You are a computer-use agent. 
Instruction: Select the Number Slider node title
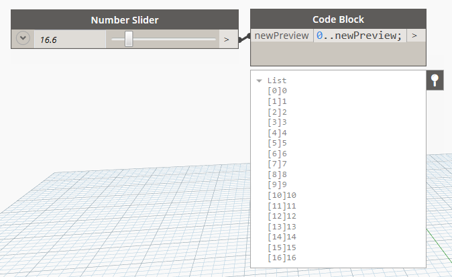pyautogui.click(x=125, y=20)
